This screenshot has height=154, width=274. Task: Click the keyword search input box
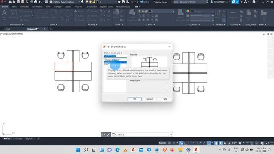point(189,2)
